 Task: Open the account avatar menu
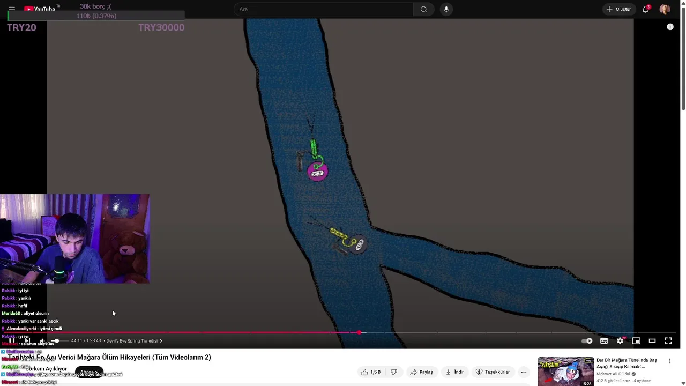pos(665,9)
